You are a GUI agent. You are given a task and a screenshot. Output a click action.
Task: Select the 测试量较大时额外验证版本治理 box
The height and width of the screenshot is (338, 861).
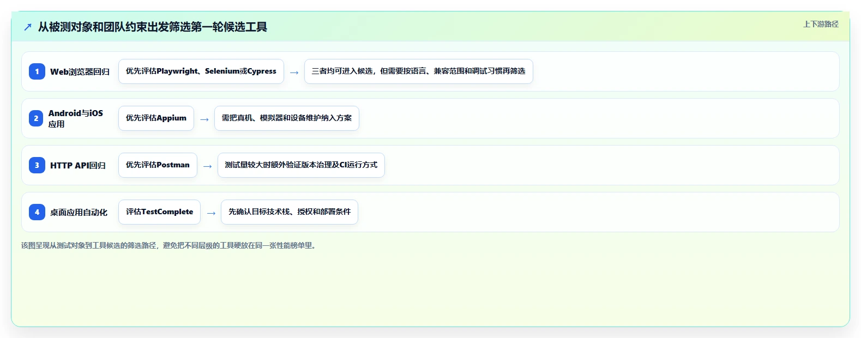click(301, 165)
